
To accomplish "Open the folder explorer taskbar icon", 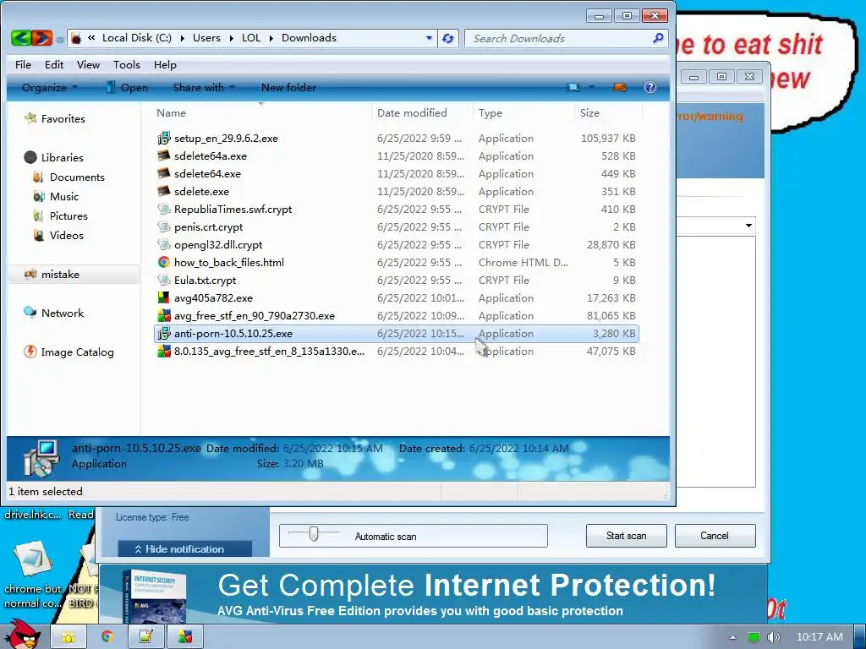I will coord(69,636).
